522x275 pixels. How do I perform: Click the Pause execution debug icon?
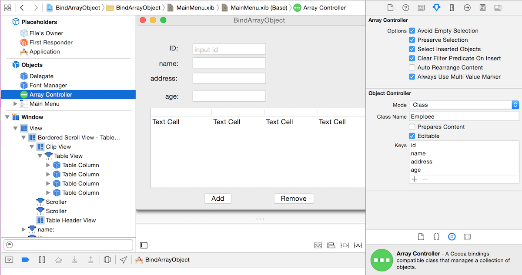coord(42,260)
